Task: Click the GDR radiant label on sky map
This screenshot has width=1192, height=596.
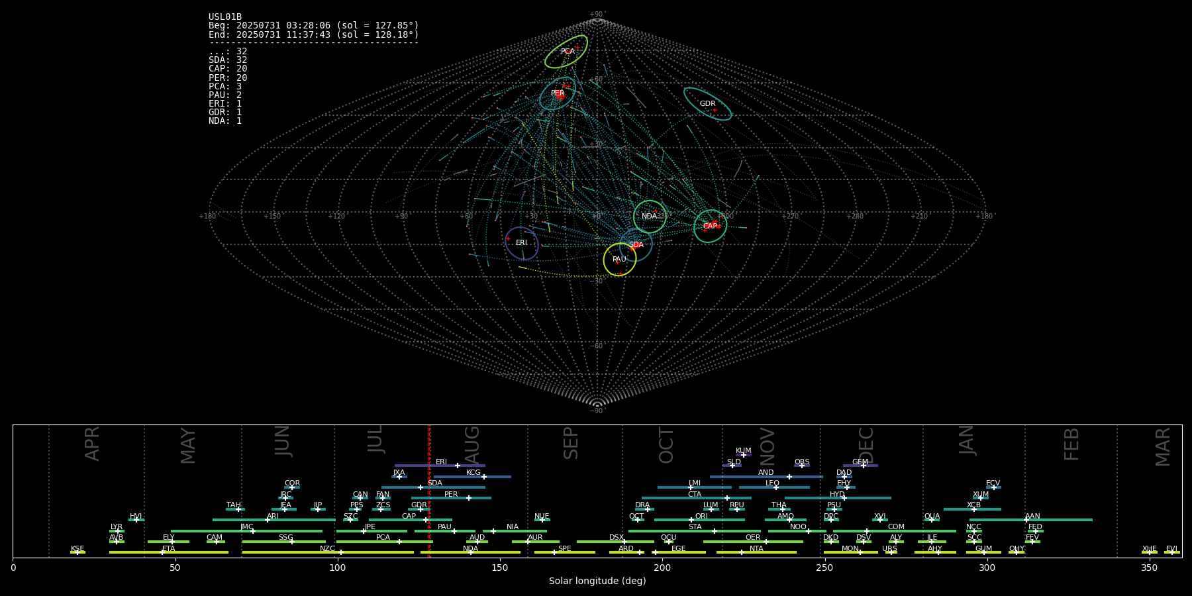Action: tap(708, 104)
